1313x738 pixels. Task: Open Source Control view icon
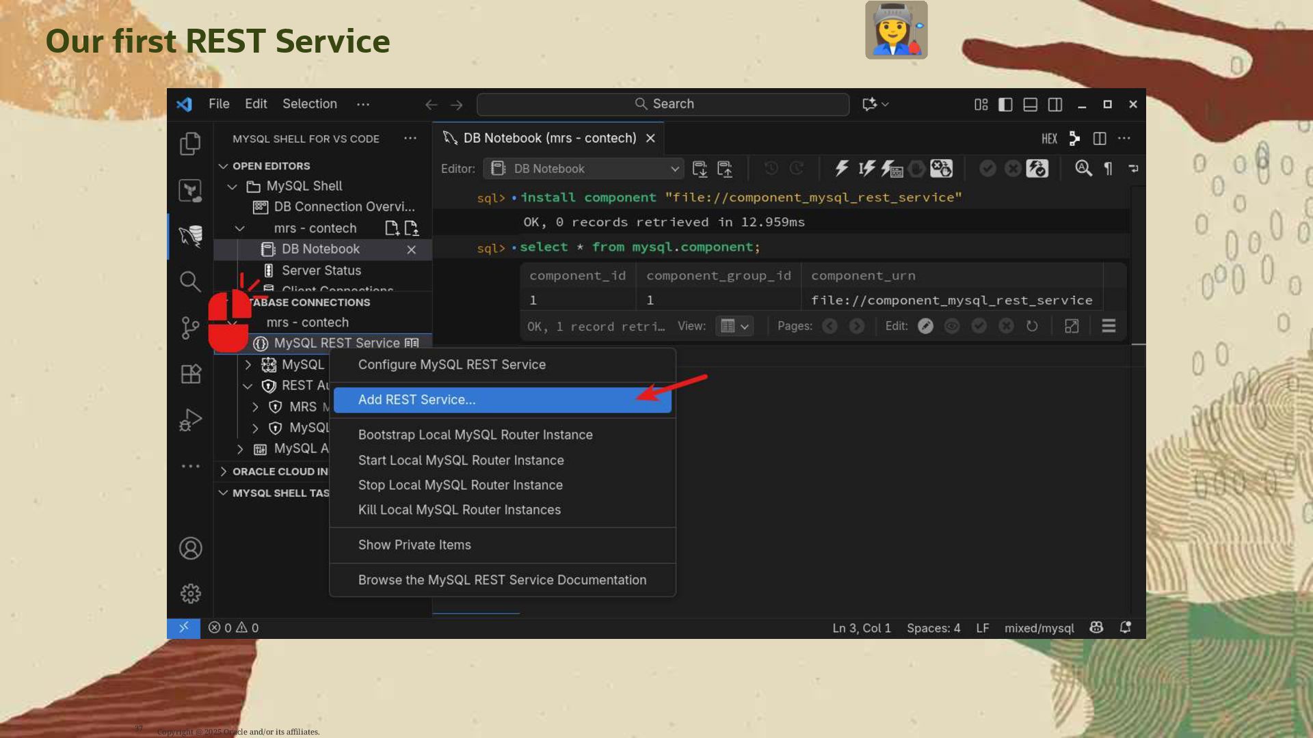[x=190, y=327]
